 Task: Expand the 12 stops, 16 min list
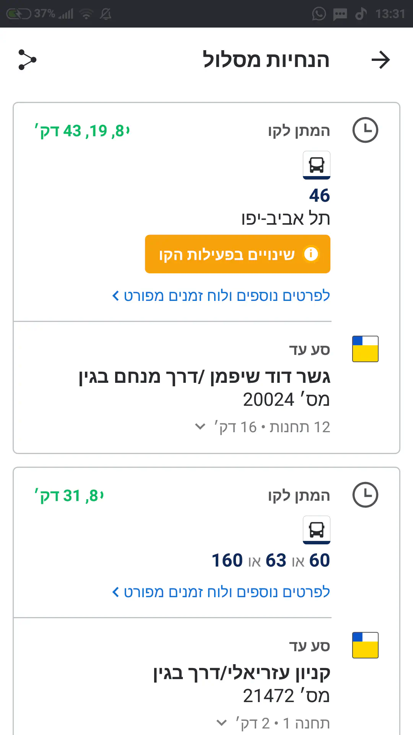[200, 426]
